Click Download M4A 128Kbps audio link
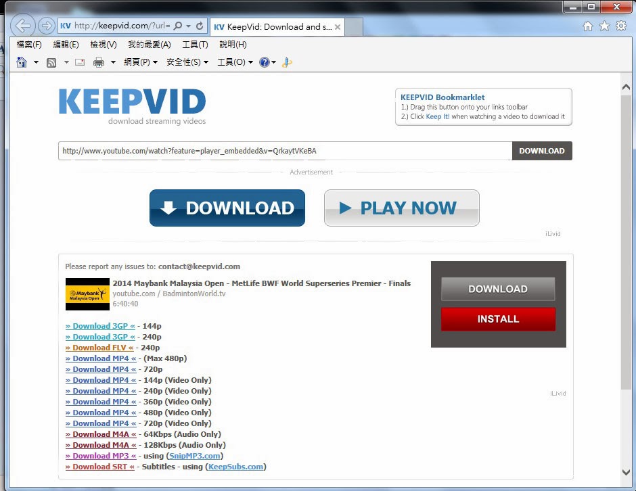 101,445
